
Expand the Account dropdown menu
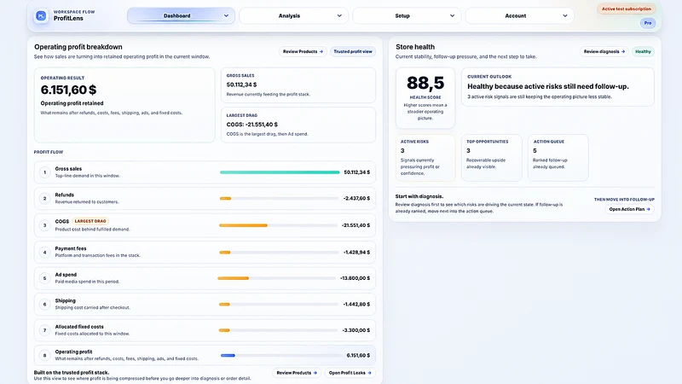(x=519, y=15)
